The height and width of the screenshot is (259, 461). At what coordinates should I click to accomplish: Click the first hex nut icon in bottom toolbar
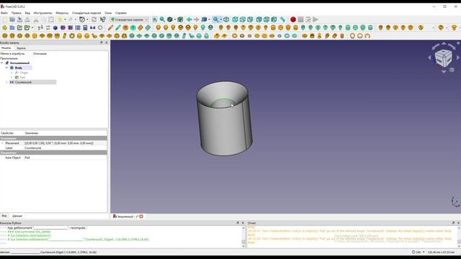(x=5, y=36)
